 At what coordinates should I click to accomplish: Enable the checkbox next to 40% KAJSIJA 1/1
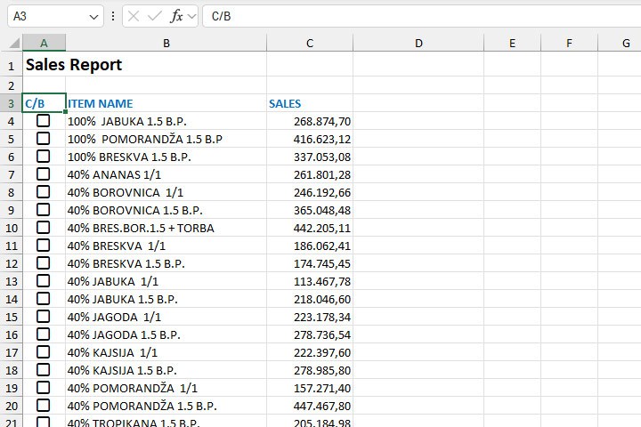tap(43, 352)
